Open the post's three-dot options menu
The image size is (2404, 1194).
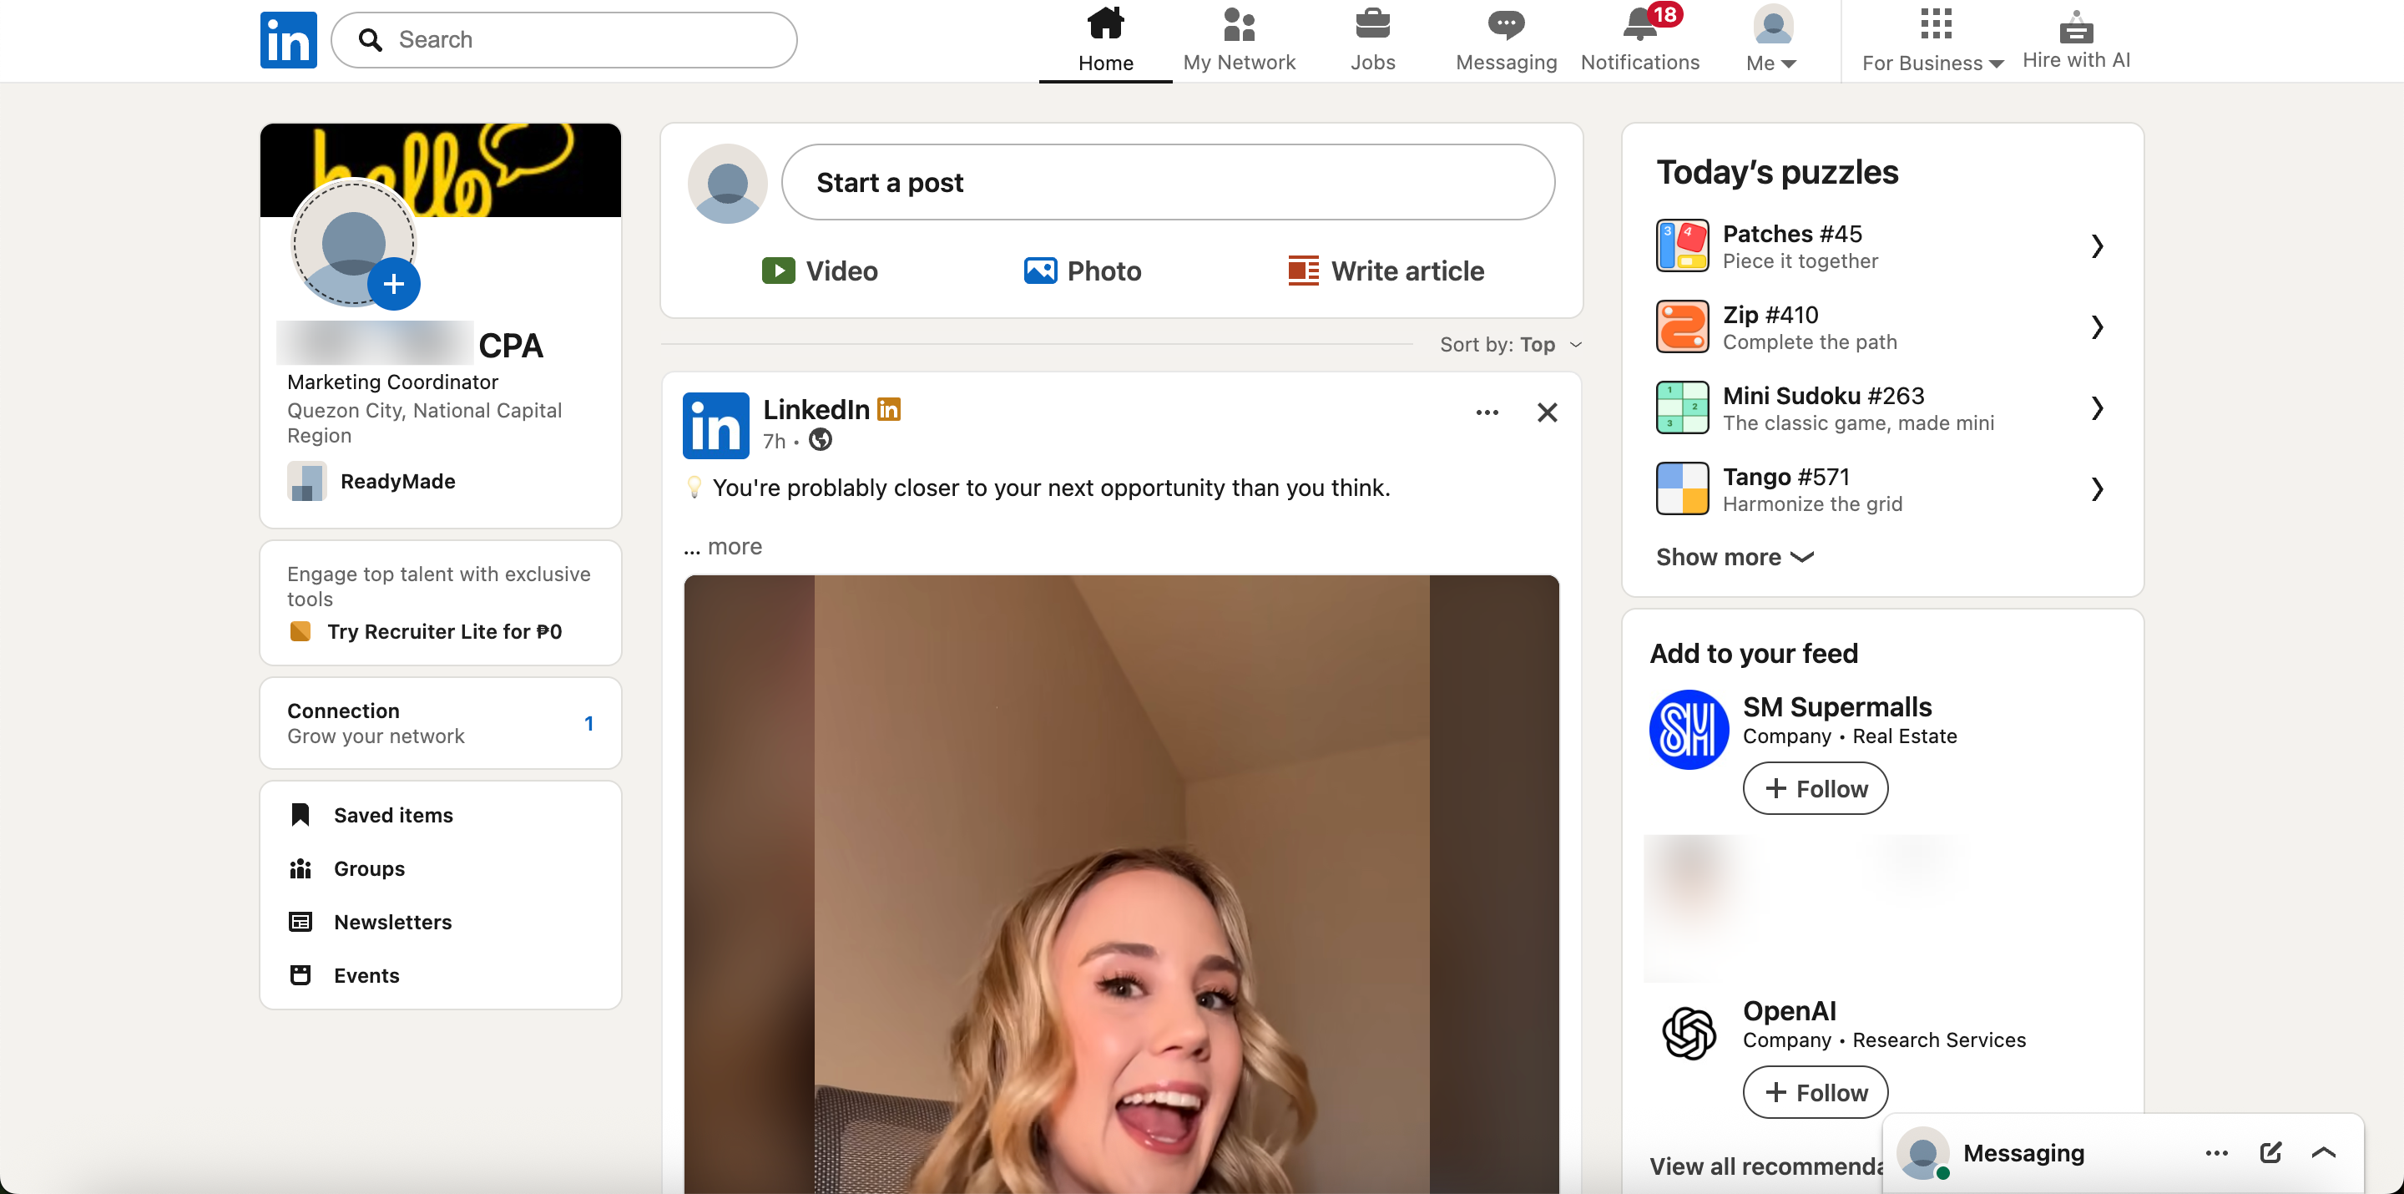coord(1487,412)
